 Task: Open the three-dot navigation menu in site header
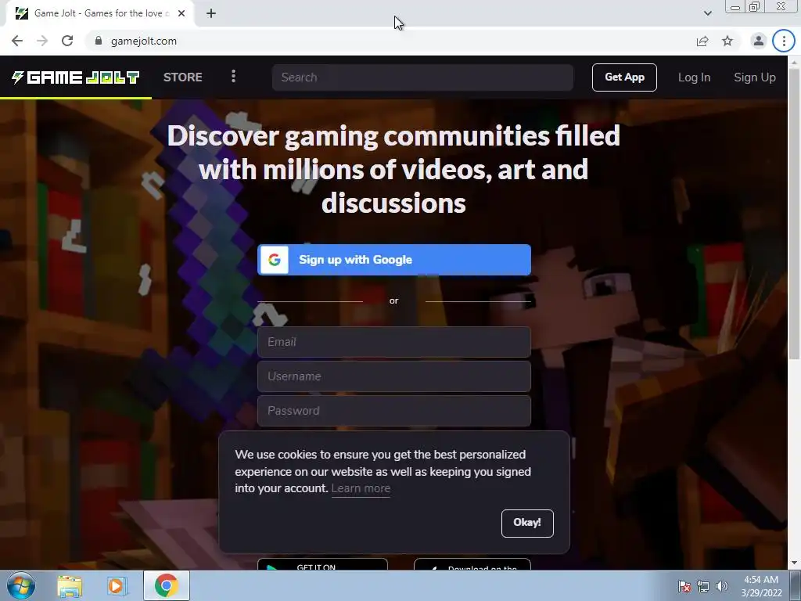[x=233, y=76]
